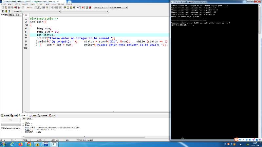Click the compile log horizontal scrollbar
This screenshot has height=147, width=262.
click(84, 137)
